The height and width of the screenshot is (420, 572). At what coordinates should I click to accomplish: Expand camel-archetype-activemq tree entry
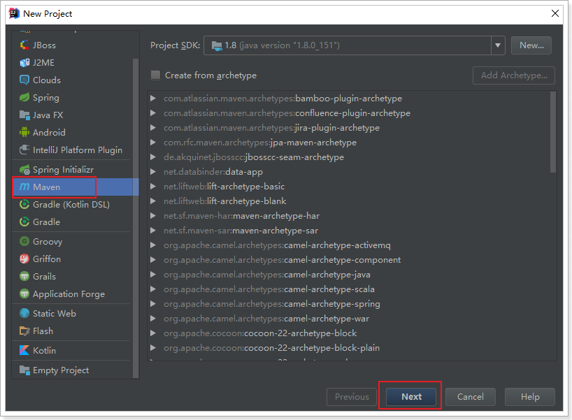click(153, 245)
